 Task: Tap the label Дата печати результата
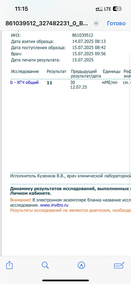point(35,60)
